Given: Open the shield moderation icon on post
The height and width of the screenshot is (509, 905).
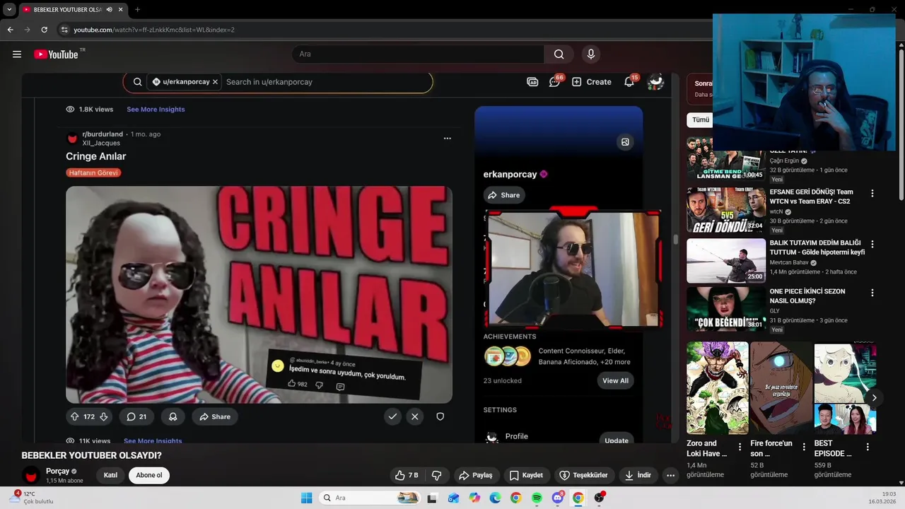Looking at the screenshot, I should [x=440, y=417].
